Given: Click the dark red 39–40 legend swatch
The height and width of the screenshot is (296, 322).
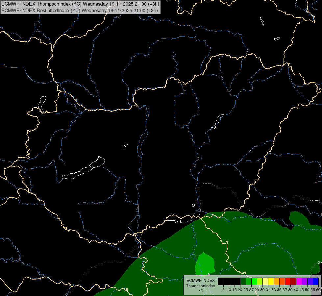Looking at the screenshot, I should (293, 282).
